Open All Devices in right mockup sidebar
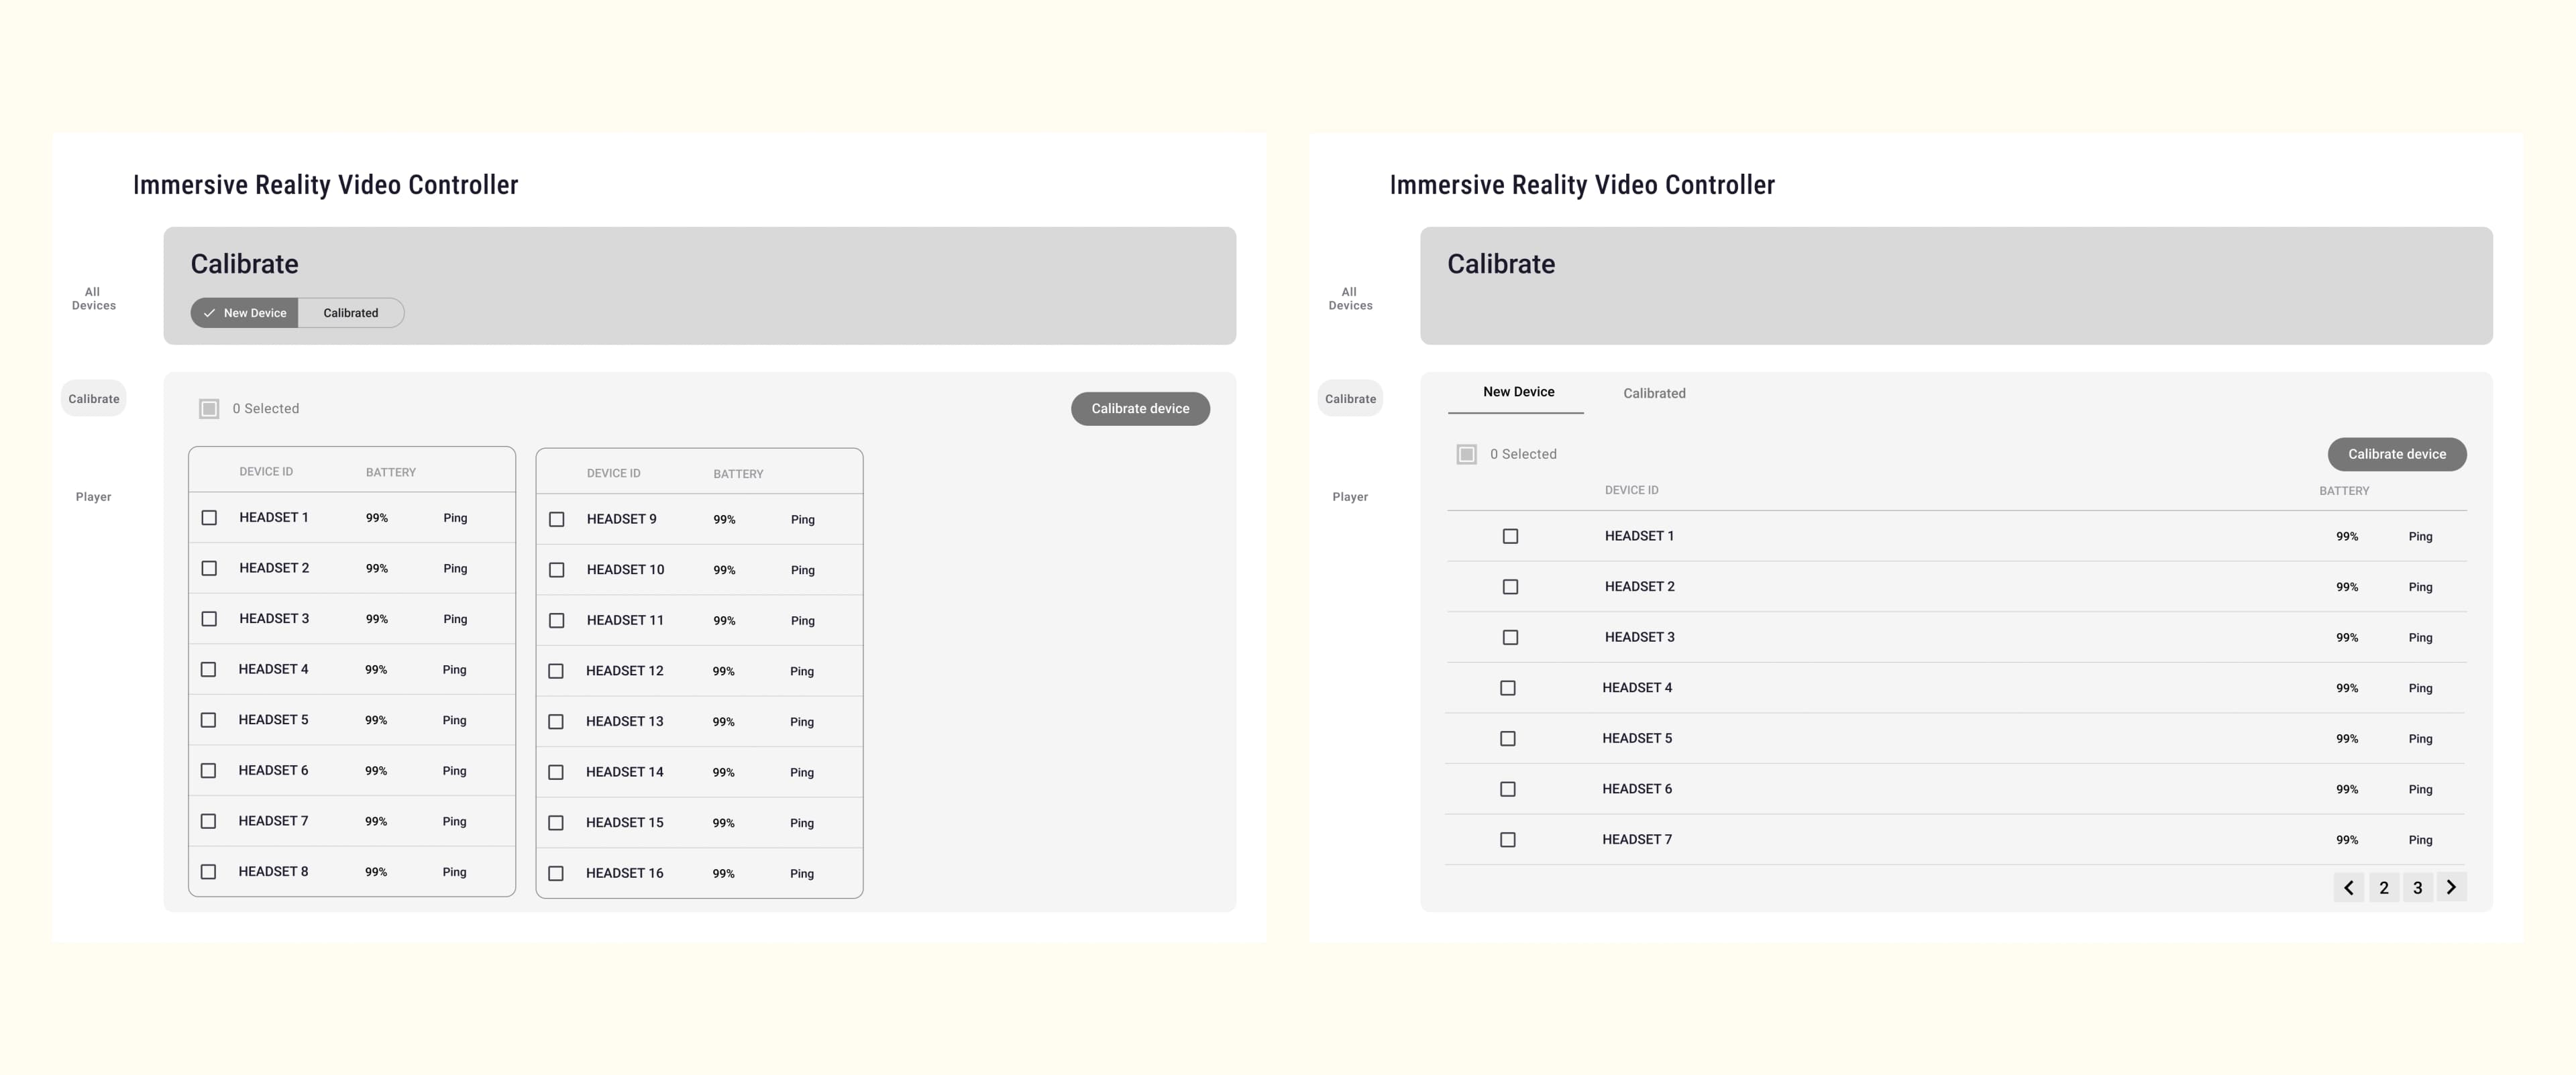This screenshot has height=1075, width=2576. [x=1350, y=299]
